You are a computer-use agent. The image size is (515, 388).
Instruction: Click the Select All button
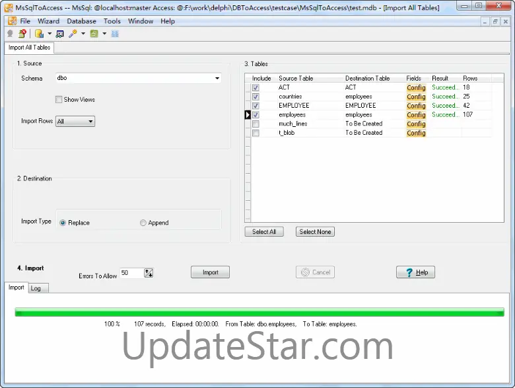click(264, 232)
